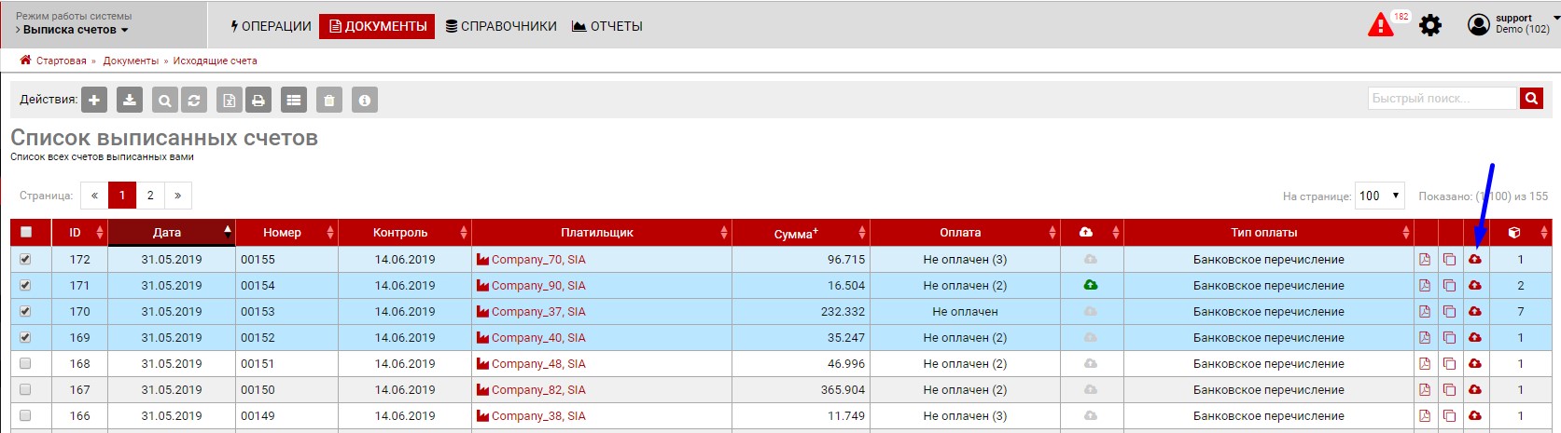Click copy icon for invoice 00154
The width and height of the screenshot is (1561, 433).
point(1449,286)
